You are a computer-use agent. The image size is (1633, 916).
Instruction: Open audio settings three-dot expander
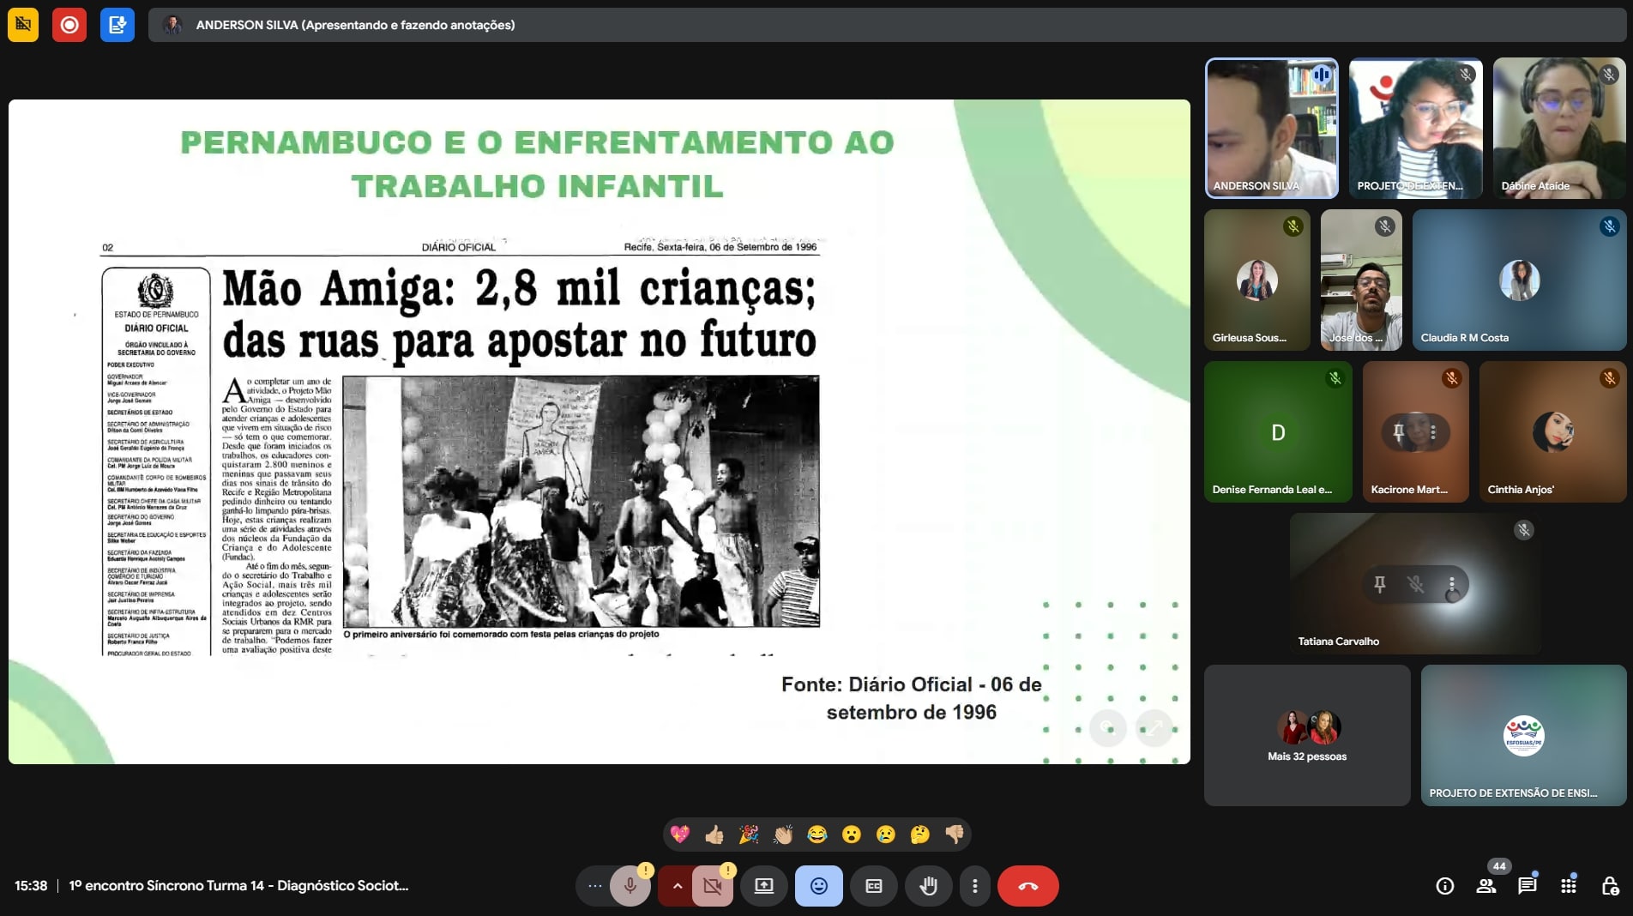[594, 886]
